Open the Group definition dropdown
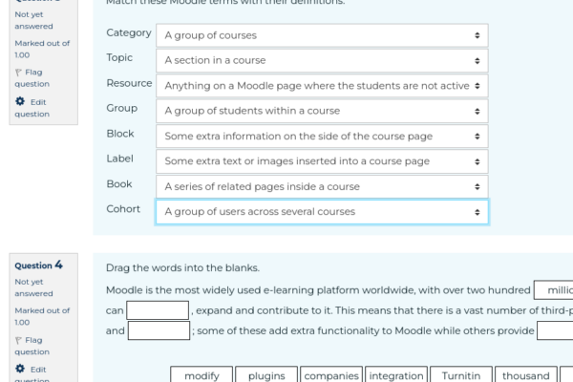The width and height of the screenshot is (573, 382). (322, 111)
